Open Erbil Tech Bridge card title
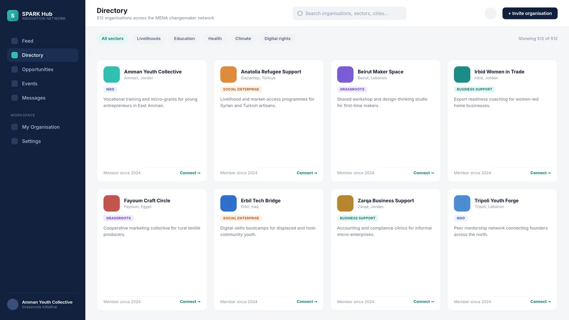 [261, 201]
